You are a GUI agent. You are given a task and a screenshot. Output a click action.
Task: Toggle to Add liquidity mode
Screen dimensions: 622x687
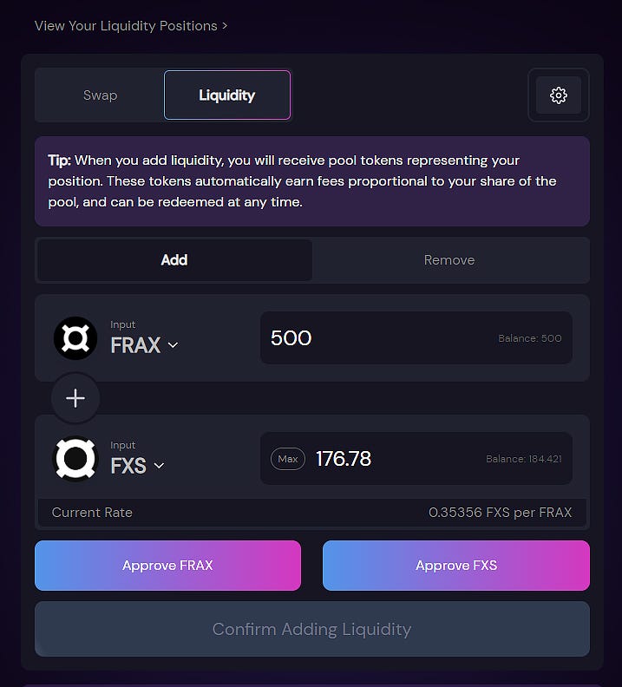coord(174,260)
